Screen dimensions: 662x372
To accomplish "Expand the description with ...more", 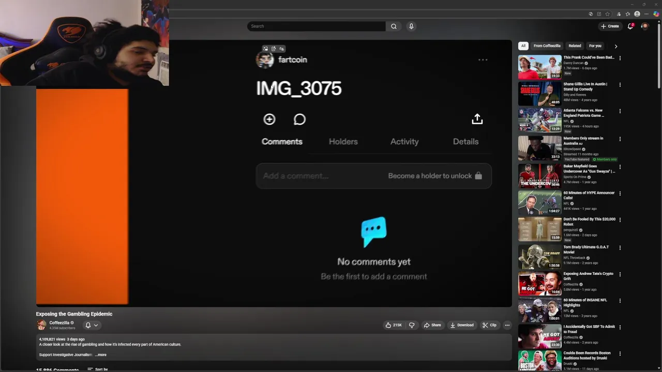I will (x=100, y=355).
